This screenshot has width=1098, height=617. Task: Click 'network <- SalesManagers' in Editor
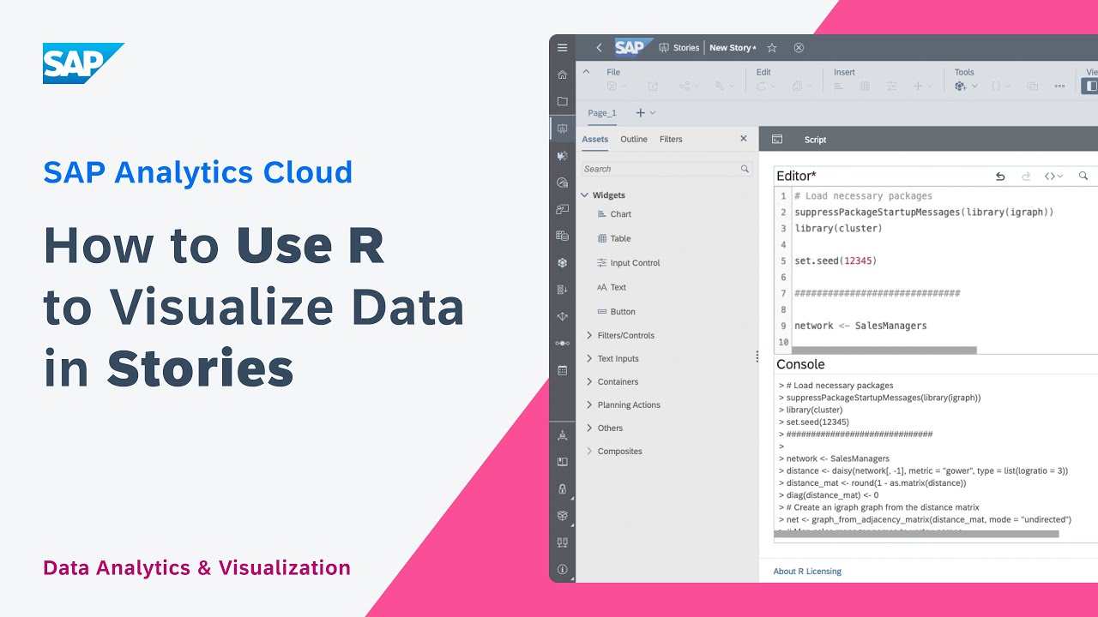(860, 326)
